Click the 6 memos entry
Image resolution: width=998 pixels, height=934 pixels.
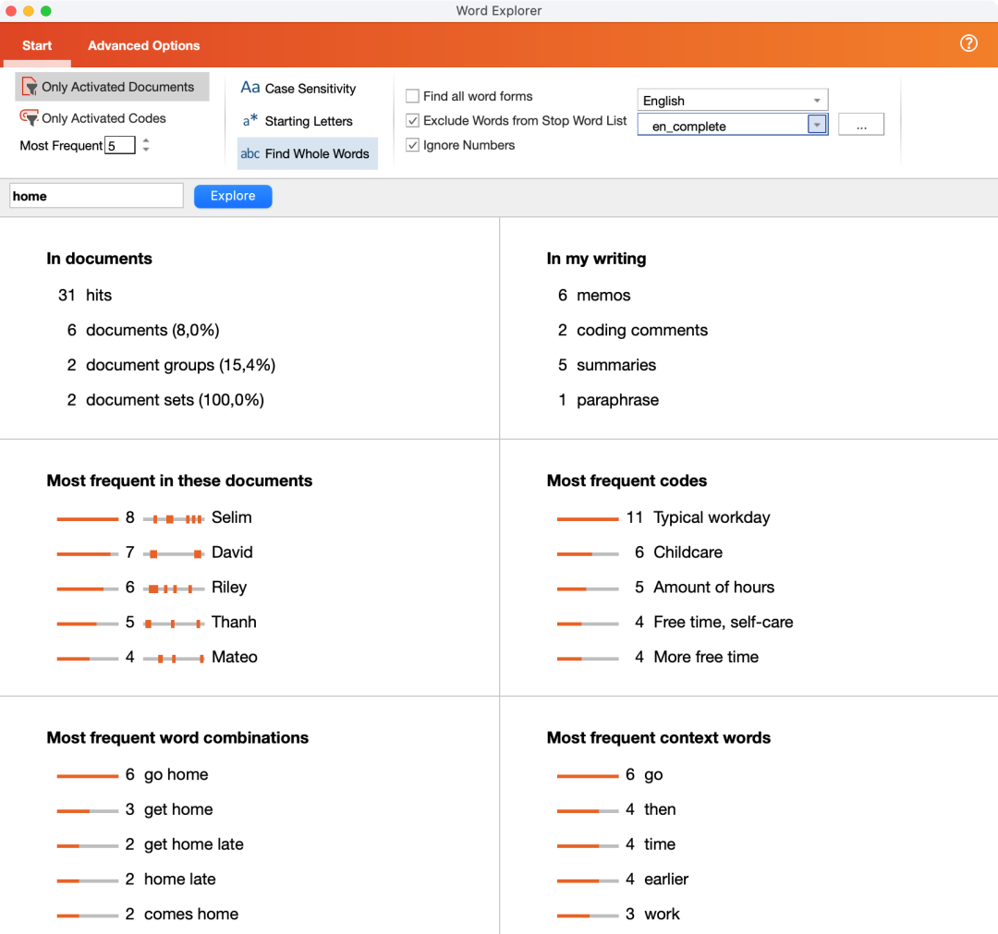[594, 296]
